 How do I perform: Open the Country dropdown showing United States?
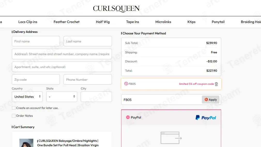[27, 97]
